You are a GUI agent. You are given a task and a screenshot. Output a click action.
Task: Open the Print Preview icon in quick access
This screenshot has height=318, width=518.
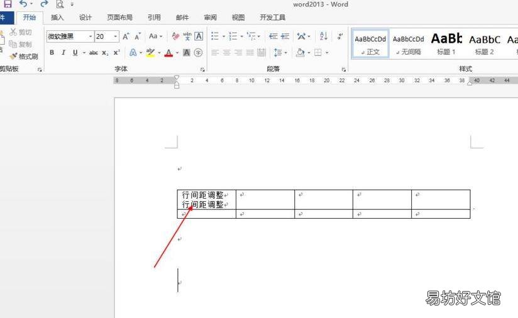pyautogui.click(x=60, y=4)
